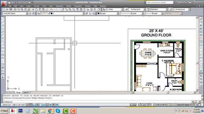Click the Text Style icon beside Notes

pos(104,9)
